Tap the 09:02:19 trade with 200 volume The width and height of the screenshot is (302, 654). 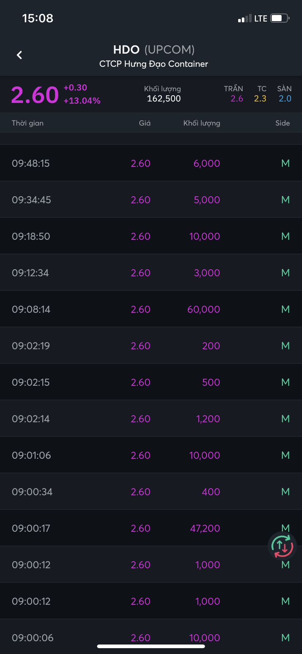(151, 346)
